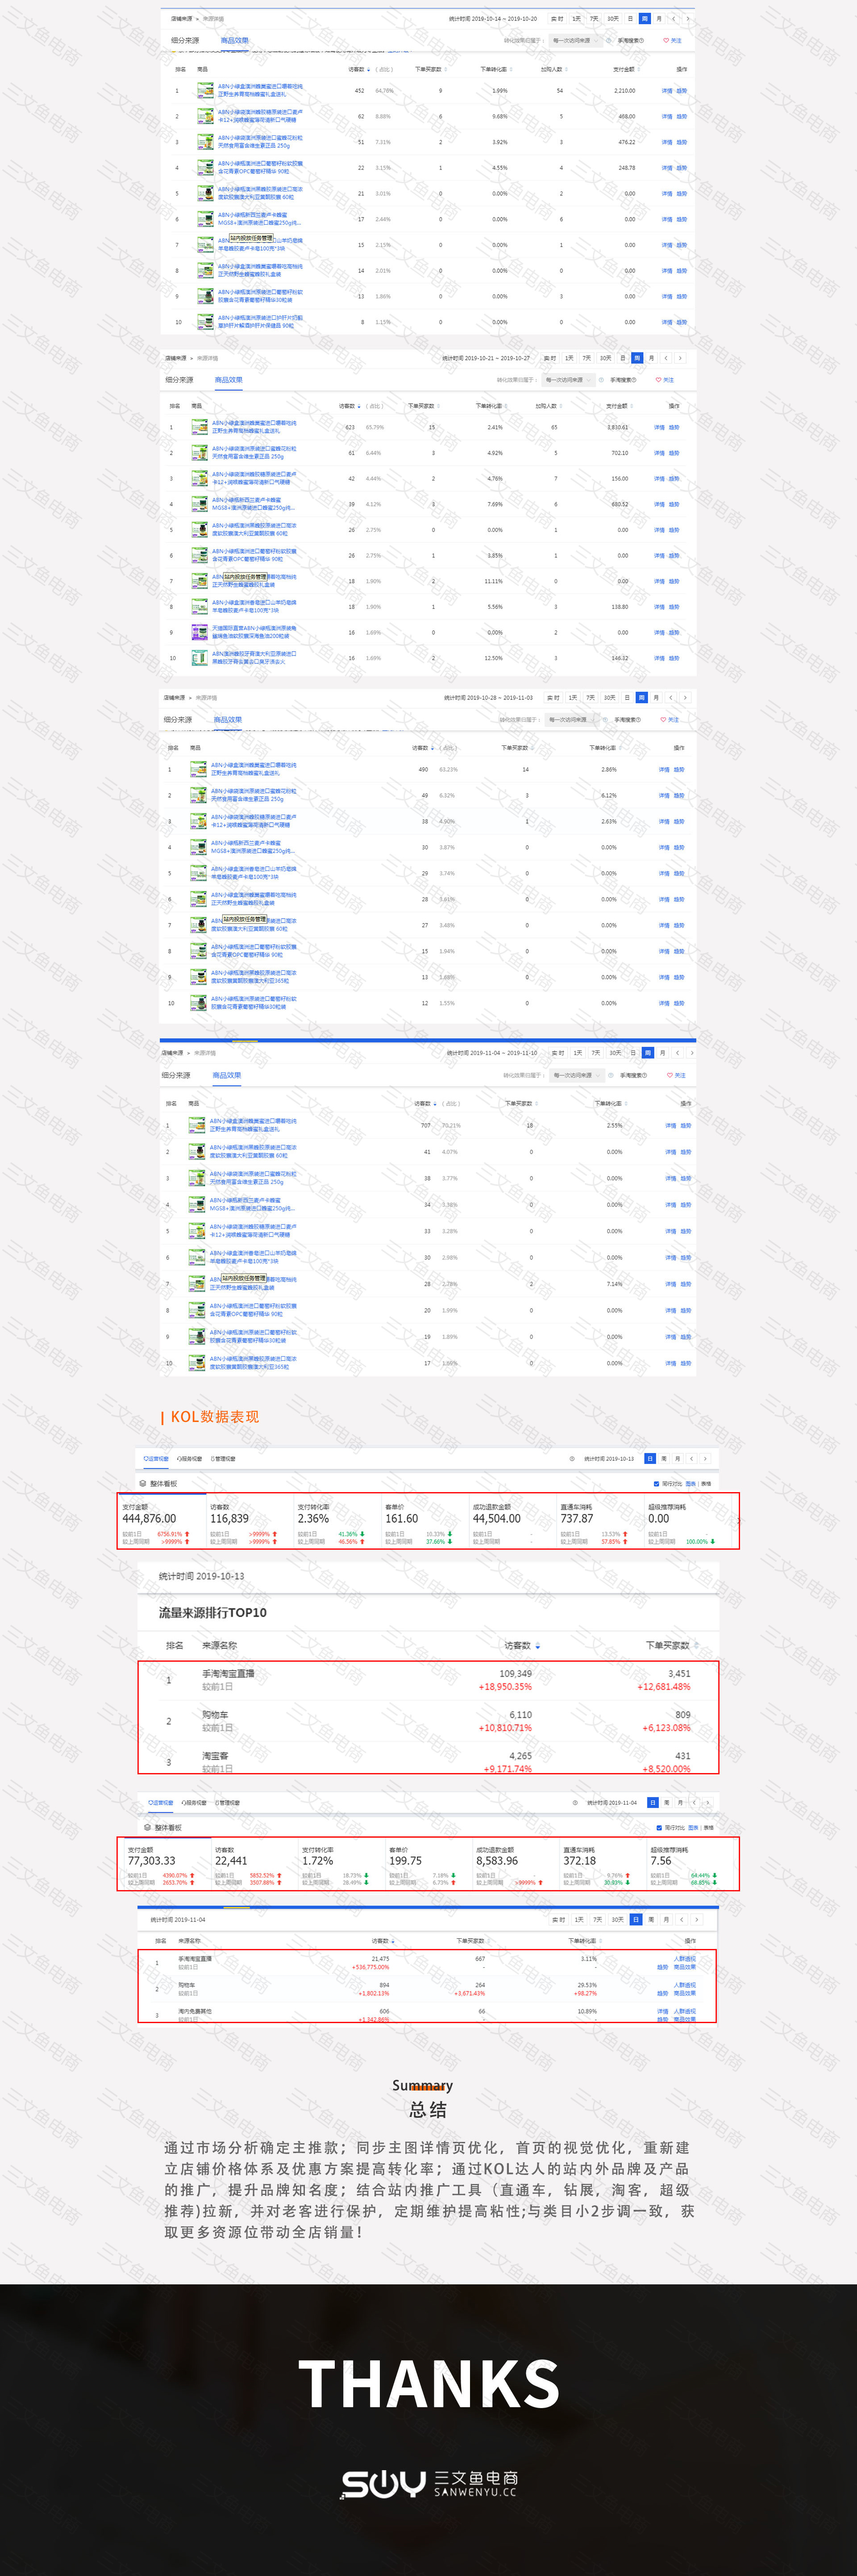Select the 周 period option in 10-14 report
The height and width of the screenshot is (2576, 857).
point(645,19)
